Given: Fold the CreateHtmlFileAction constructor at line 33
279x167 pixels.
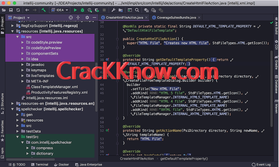Looking at the screenshot, I should 117,39.
